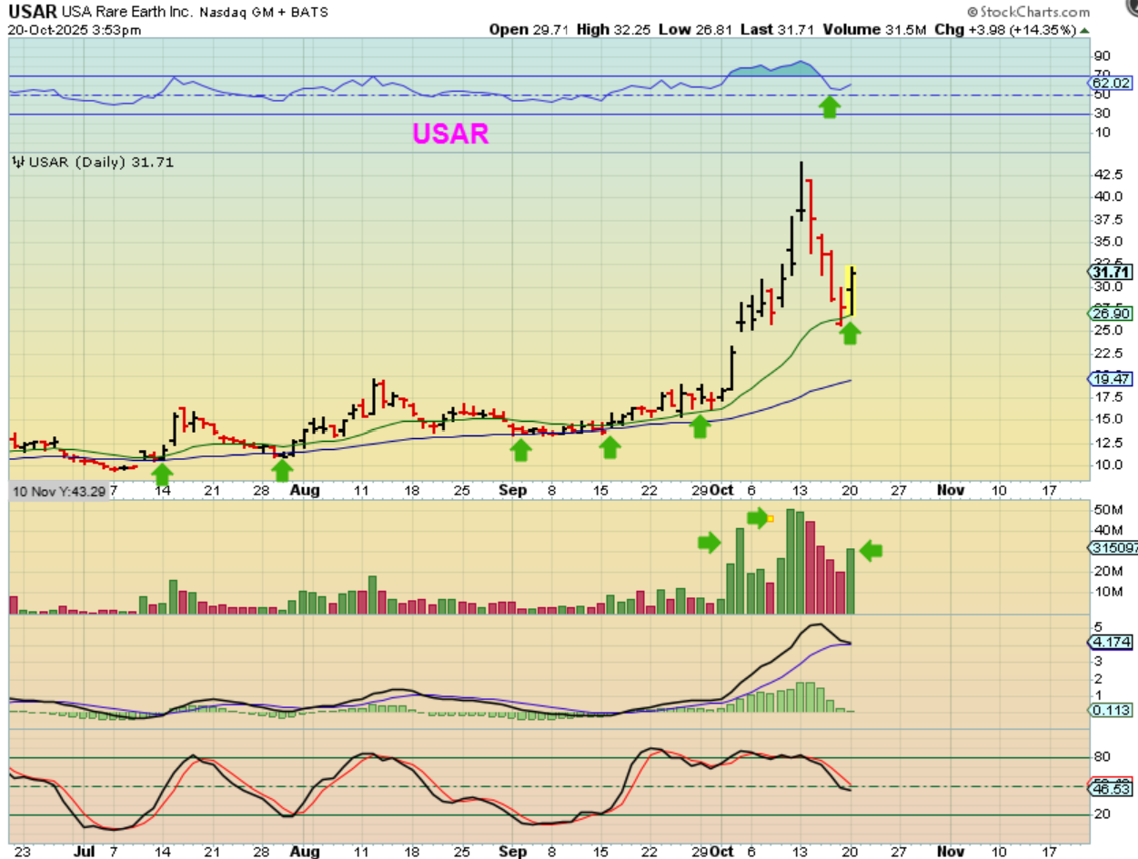The width and height of the screenshot is (1138, 859).
Task: Click the MACD value tag 4.174
Action: pos(1111,642)
